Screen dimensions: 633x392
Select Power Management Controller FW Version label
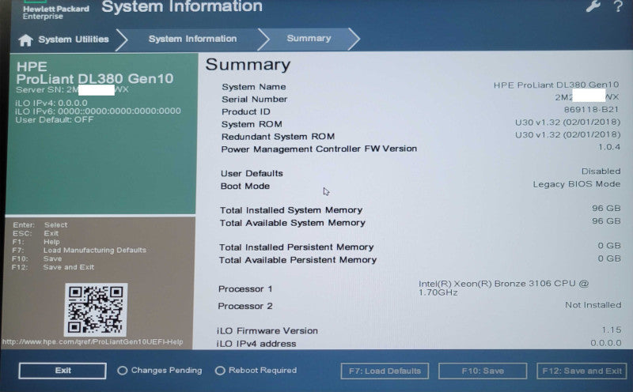[x=319, y=149]
